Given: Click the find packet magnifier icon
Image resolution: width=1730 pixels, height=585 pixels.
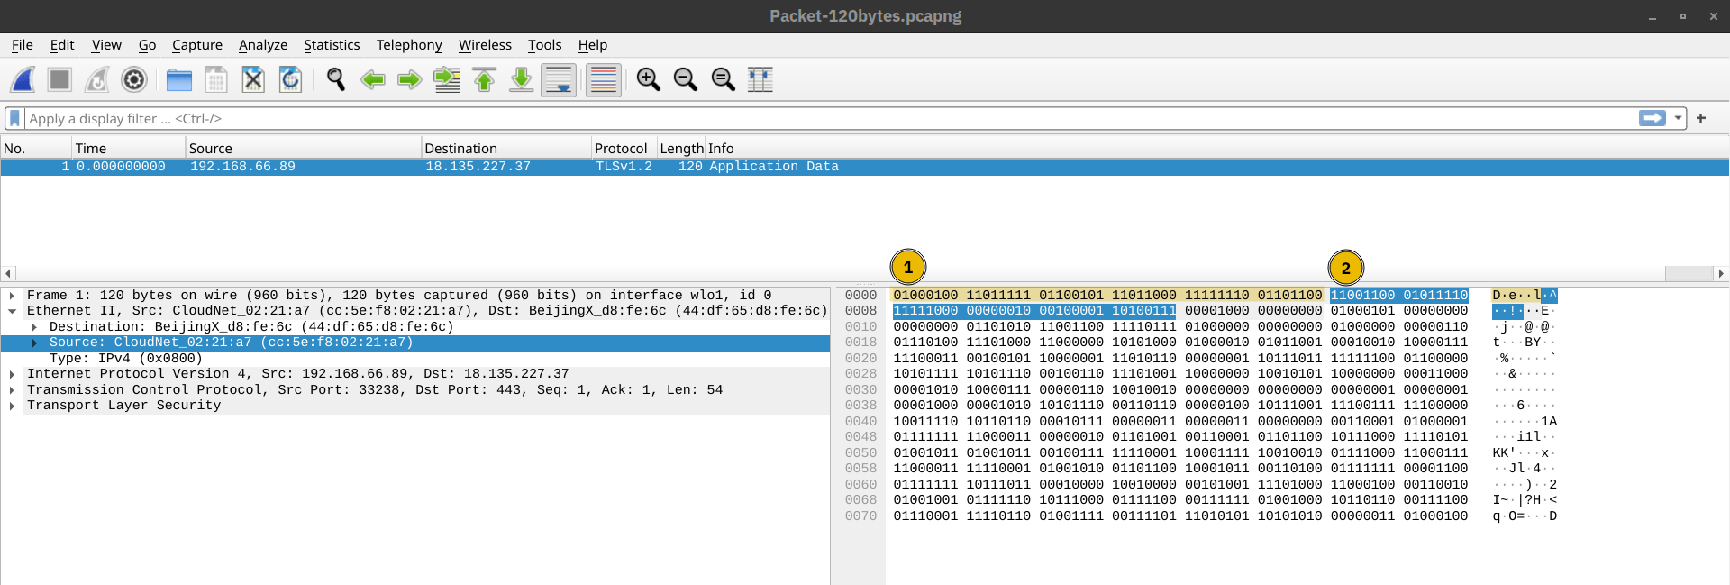Looking at the screenshot, I should point(335,80).
